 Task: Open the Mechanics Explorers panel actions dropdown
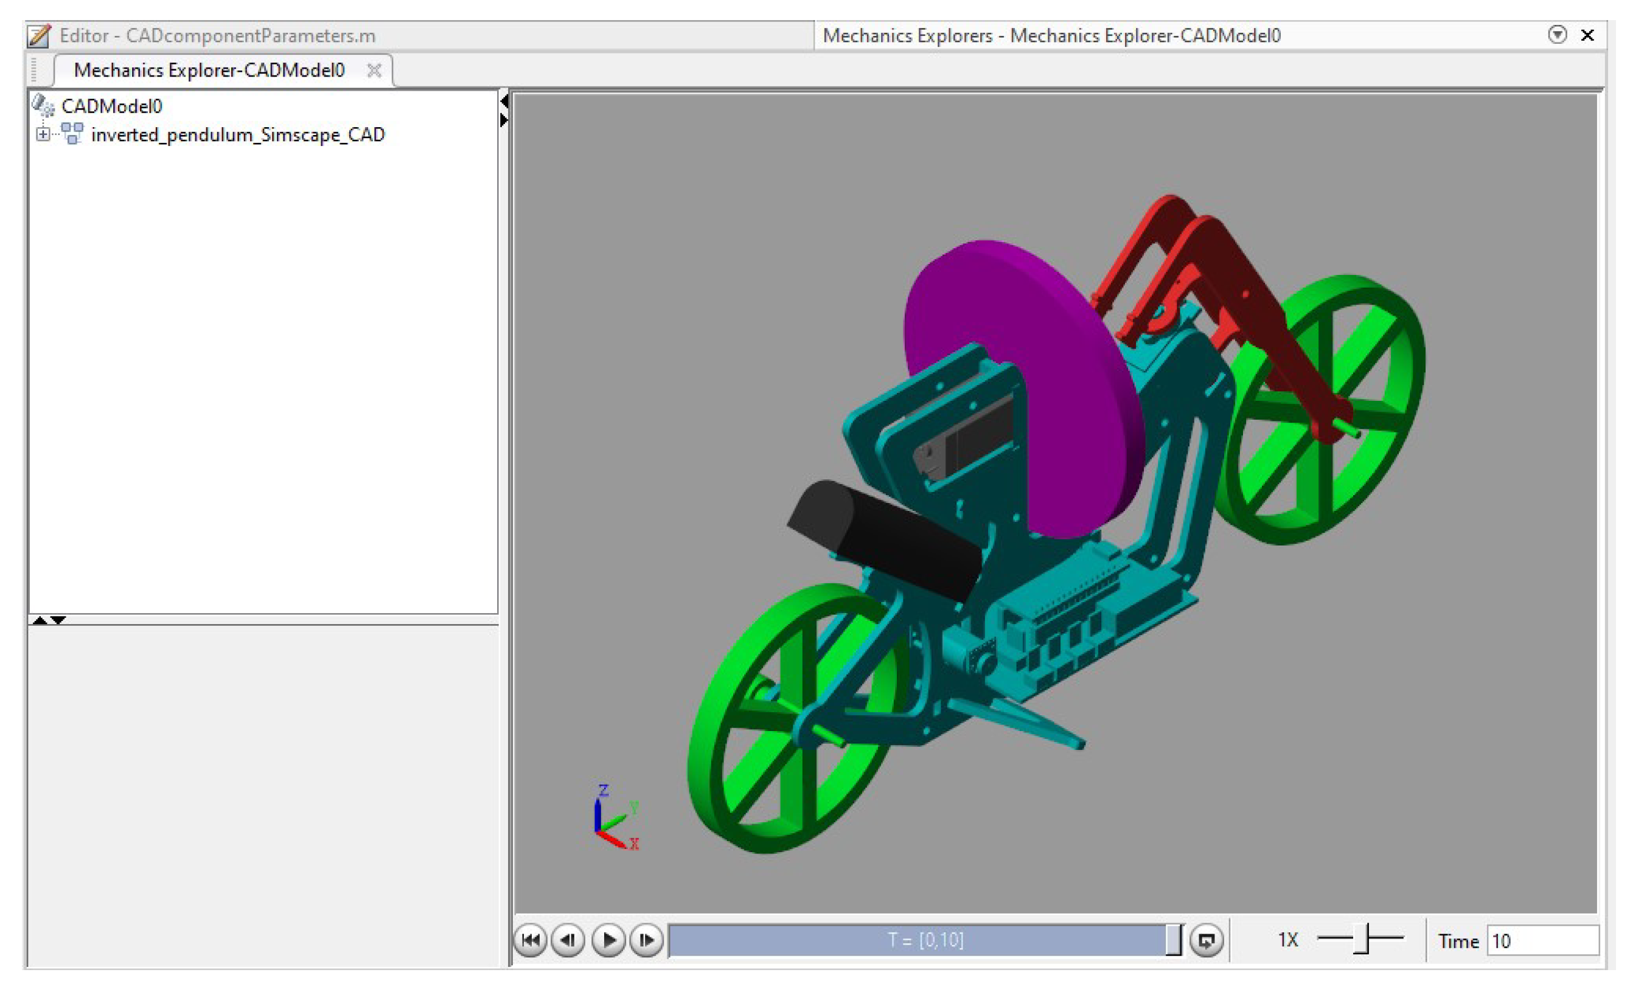1557,35
